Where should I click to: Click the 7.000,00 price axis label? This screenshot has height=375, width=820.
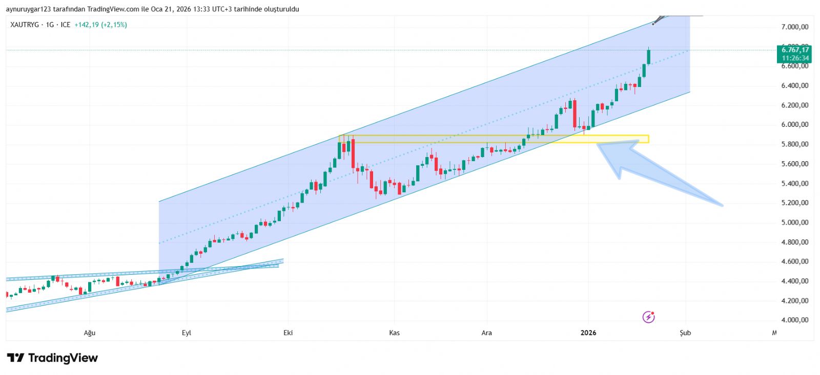794,27
